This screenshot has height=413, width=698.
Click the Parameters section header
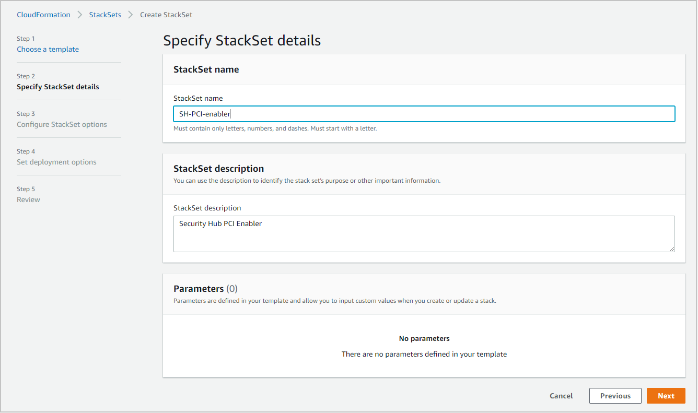tap(205, 288)
